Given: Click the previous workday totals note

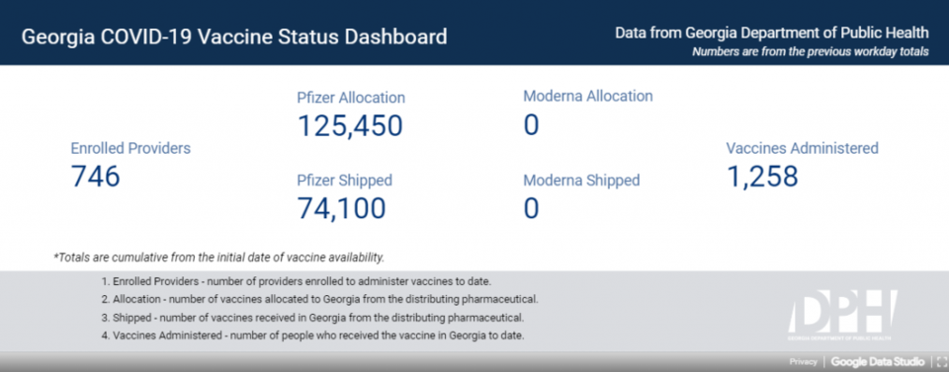Looking at the screenshot, I should click(811, 52).
